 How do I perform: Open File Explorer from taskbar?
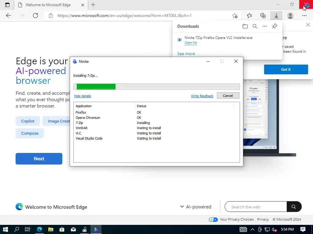tap(51, 229)
